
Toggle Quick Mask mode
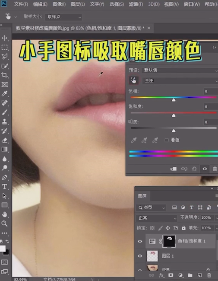pos(4,262)
